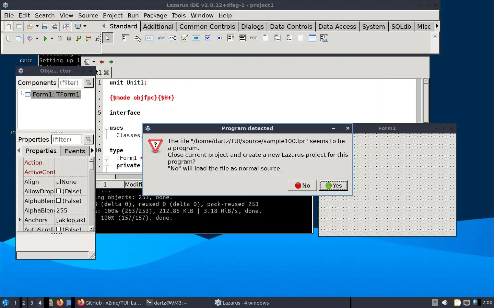The height and width of the screenshot is (308, 494).
Task: Click No in Program detected dialog
Action: (302, 185)
